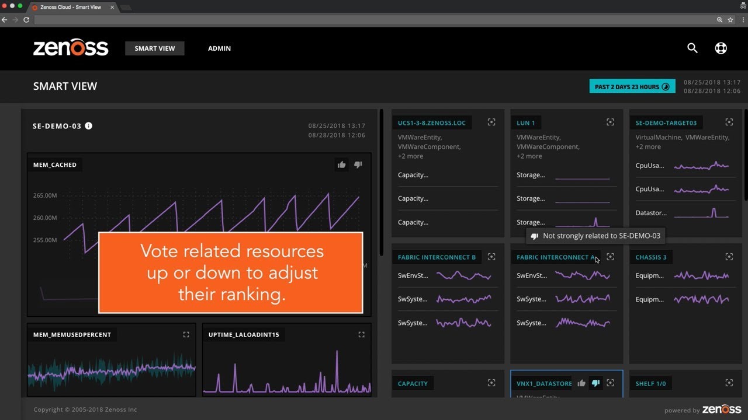Image resolution: width=748 pixels, height=420 pixels.
Task: Expand the SE-DEMO-TARGET03 card fullscreen
Action: pyautogui.click(x=729, y=122)
